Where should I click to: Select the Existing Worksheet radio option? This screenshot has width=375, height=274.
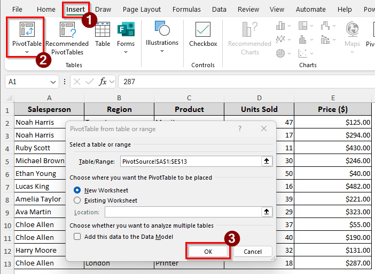click(x=77, y=200)
